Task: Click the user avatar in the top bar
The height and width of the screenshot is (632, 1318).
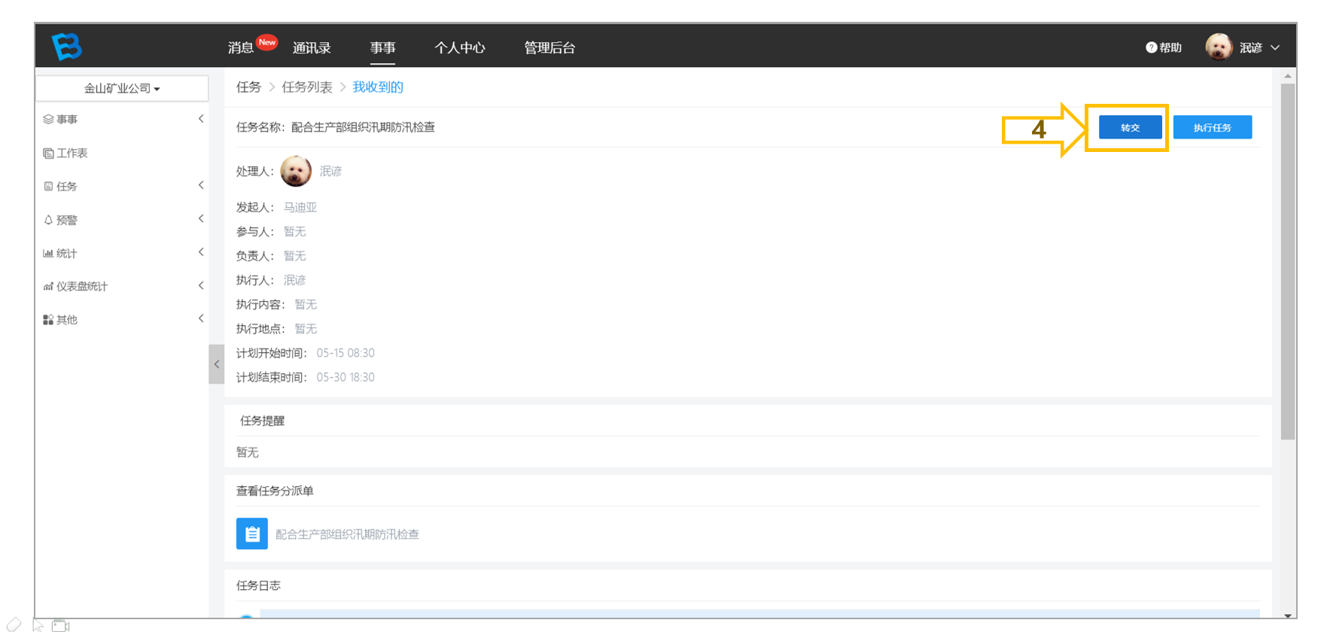Action: tap(1219, 47)
